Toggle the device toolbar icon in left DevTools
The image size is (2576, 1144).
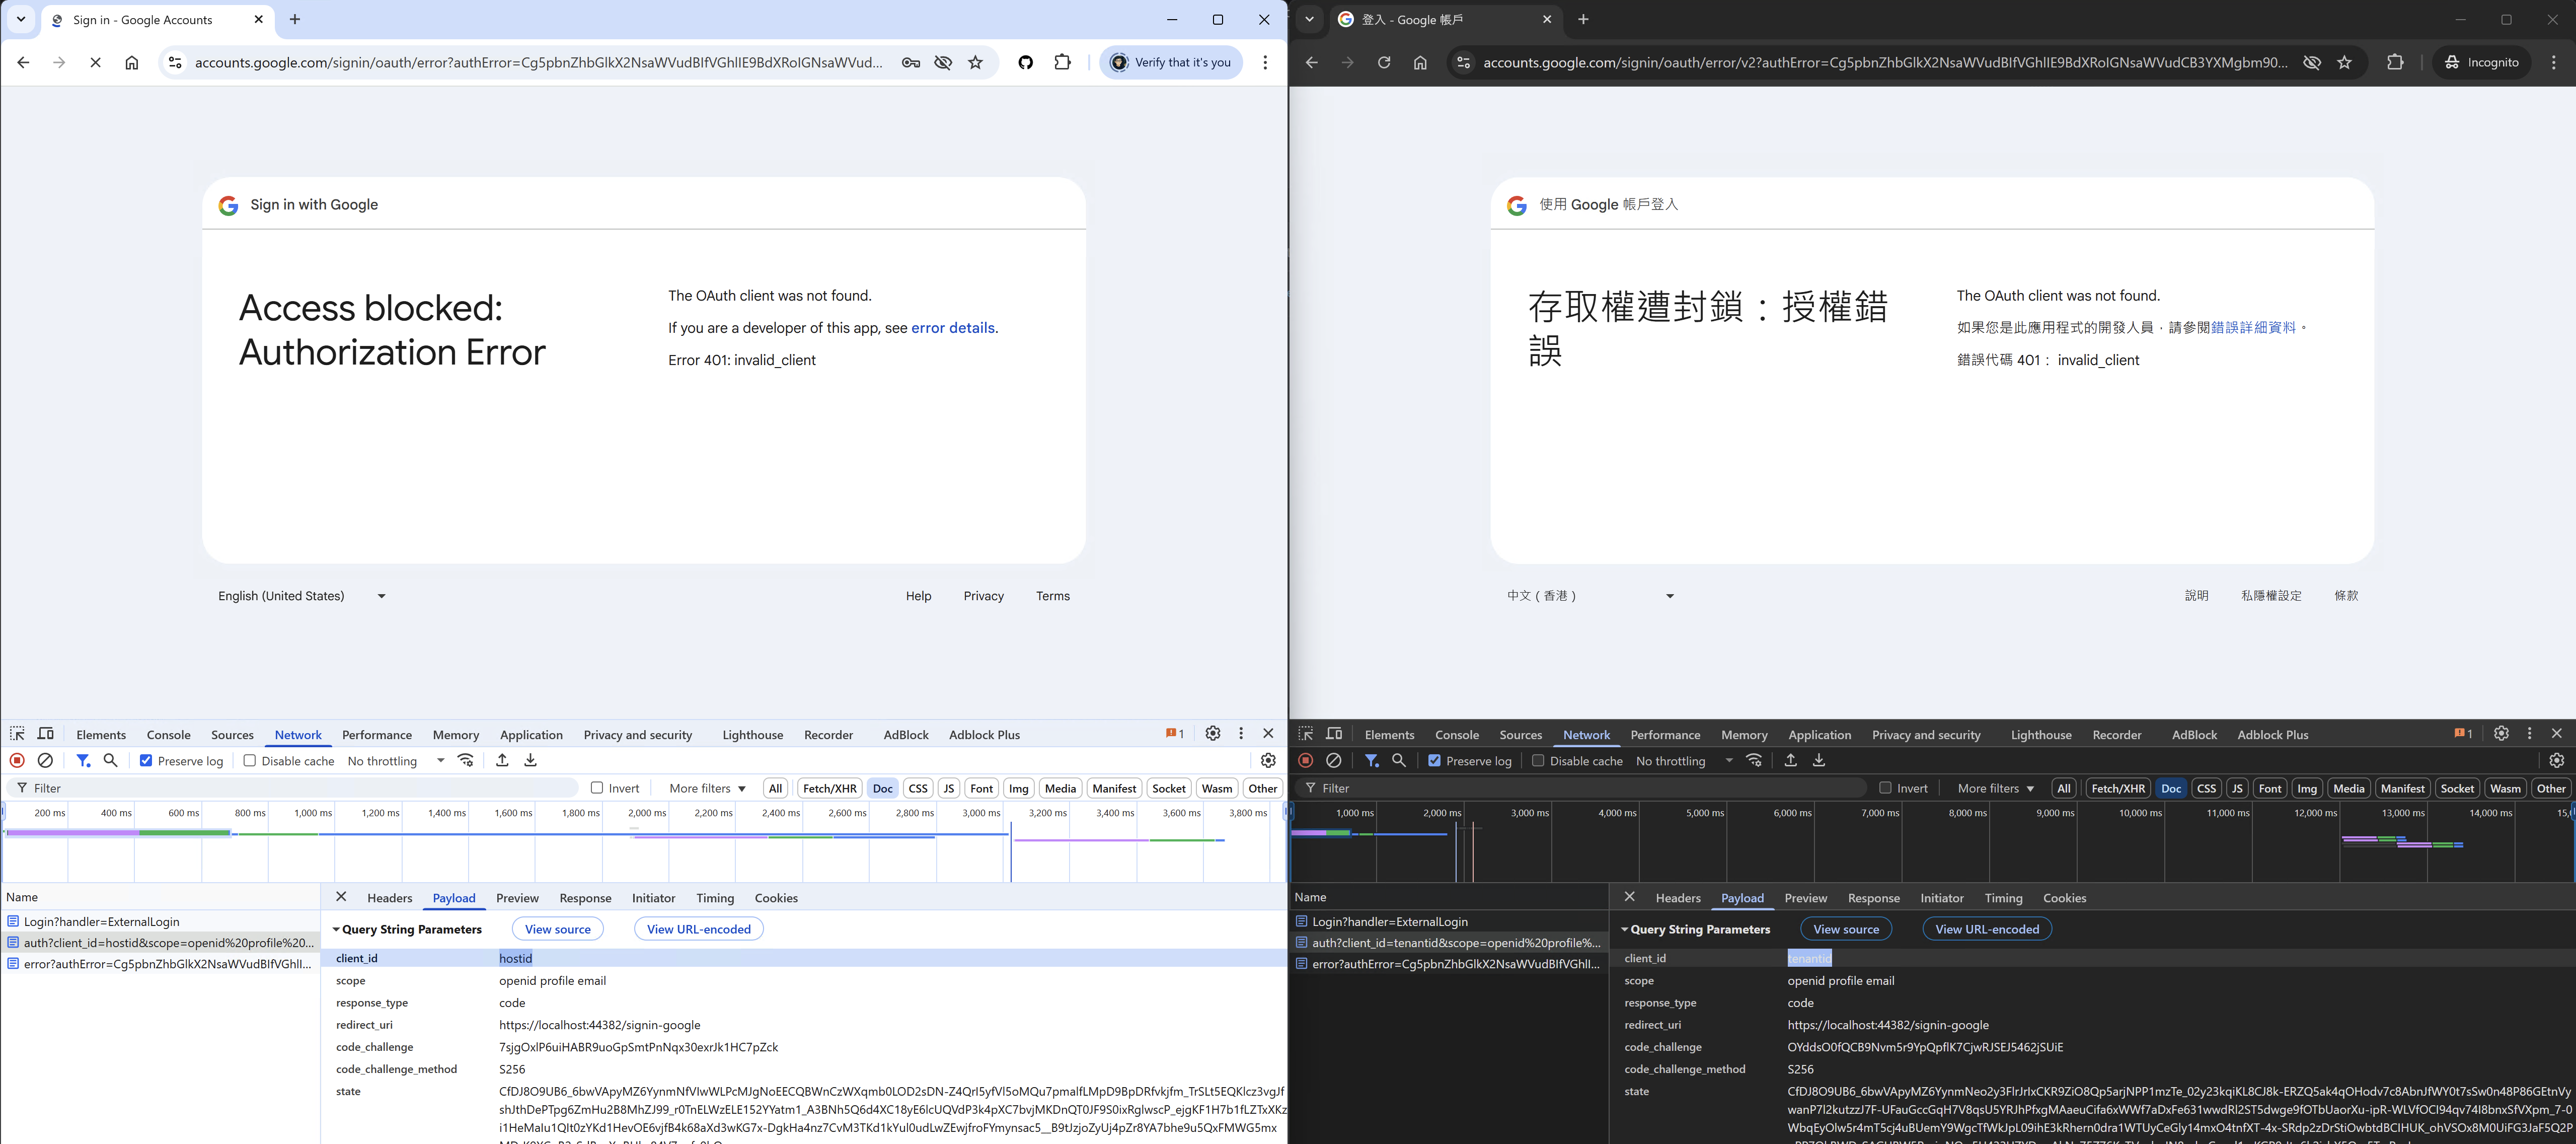(46, 734)
